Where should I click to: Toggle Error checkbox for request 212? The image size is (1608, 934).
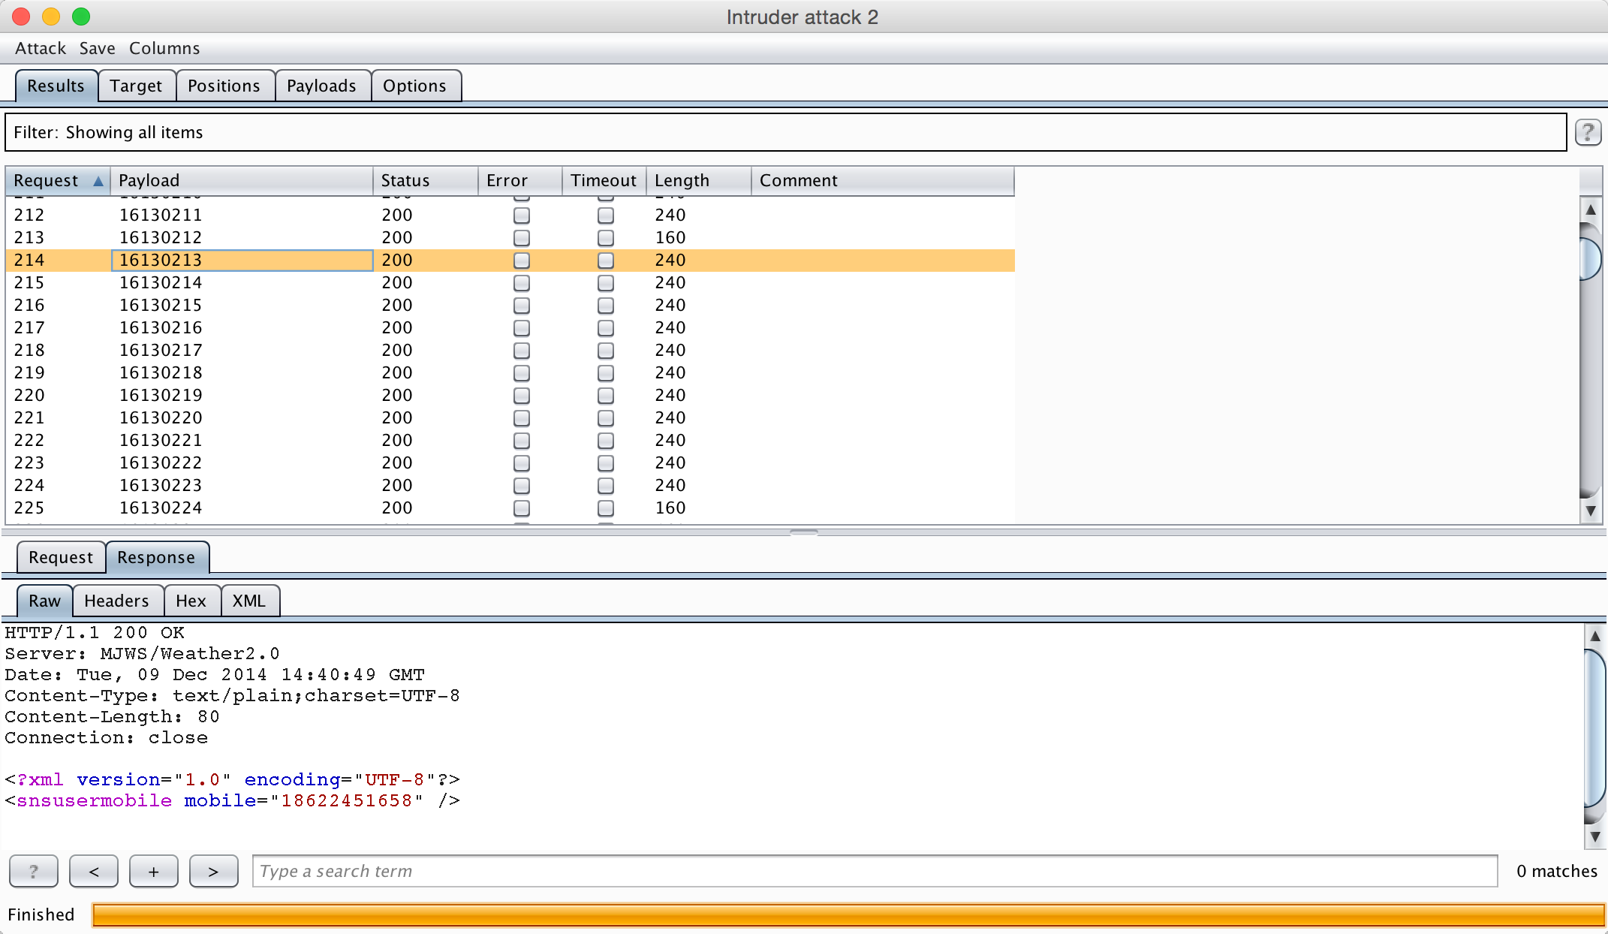522,215
